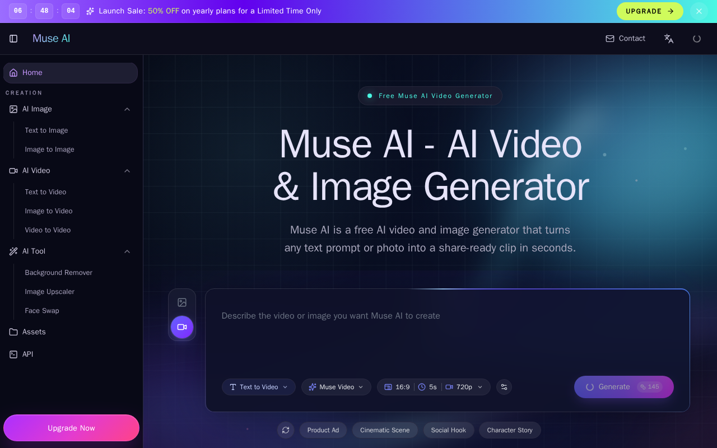Click the Contact mail link

point(626,39)
